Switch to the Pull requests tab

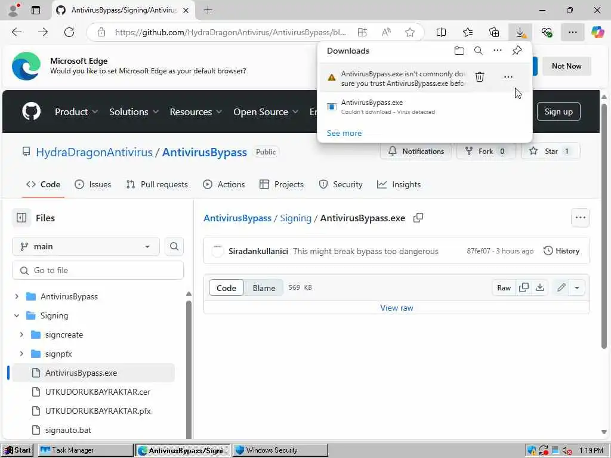pyautogui.click(x=157, y=185)
